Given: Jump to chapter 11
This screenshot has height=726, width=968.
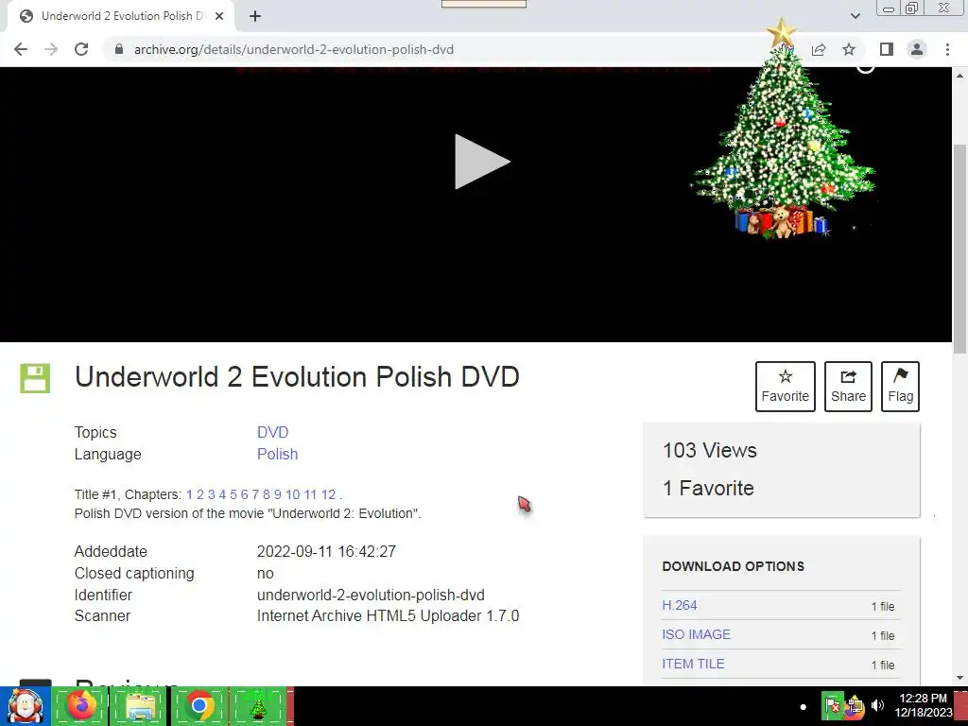Looking at the screenshot, I should pos(310,494).
